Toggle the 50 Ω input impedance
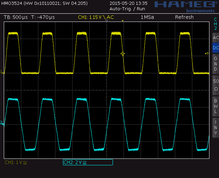Viewport: 219px width, 178px height. point(215,85)
